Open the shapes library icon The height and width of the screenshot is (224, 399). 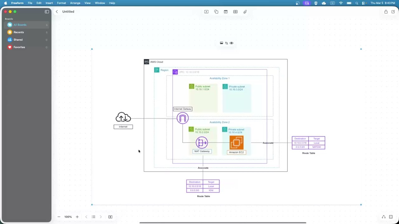pos(216,12)
